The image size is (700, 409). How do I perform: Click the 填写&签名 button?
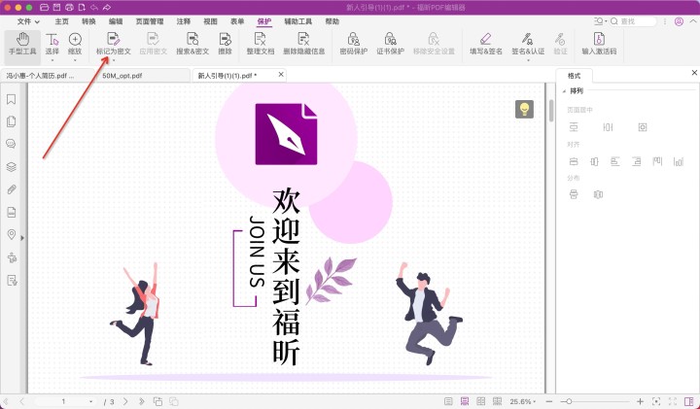point(485,44)
